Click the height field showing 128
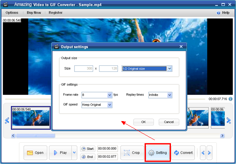Viewport: 236px width, 164px height. (x=108, y=68)
